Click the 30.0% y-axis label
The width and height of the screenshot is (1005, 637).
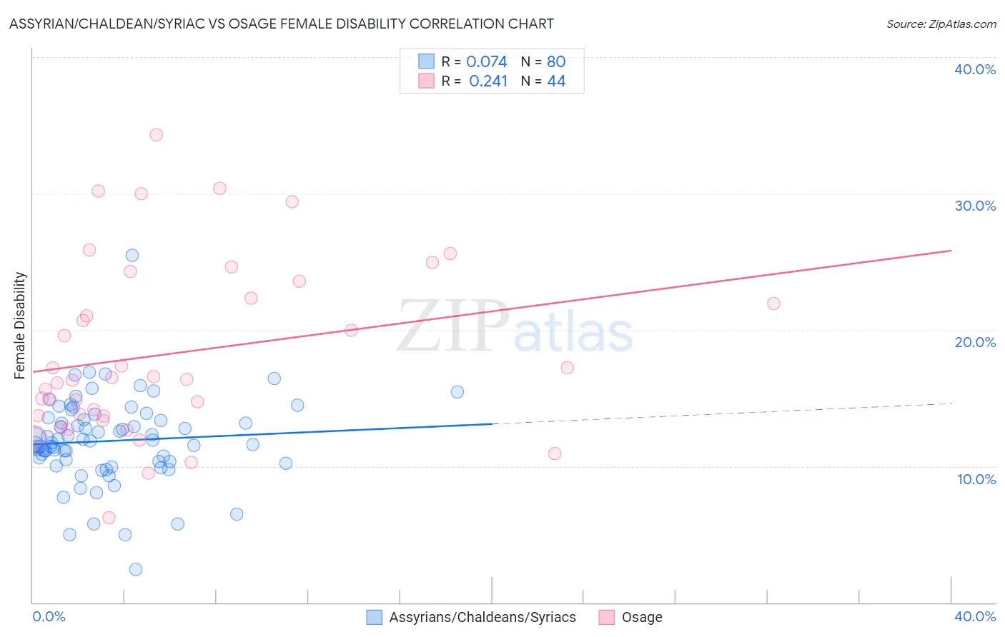coord(975,206)
